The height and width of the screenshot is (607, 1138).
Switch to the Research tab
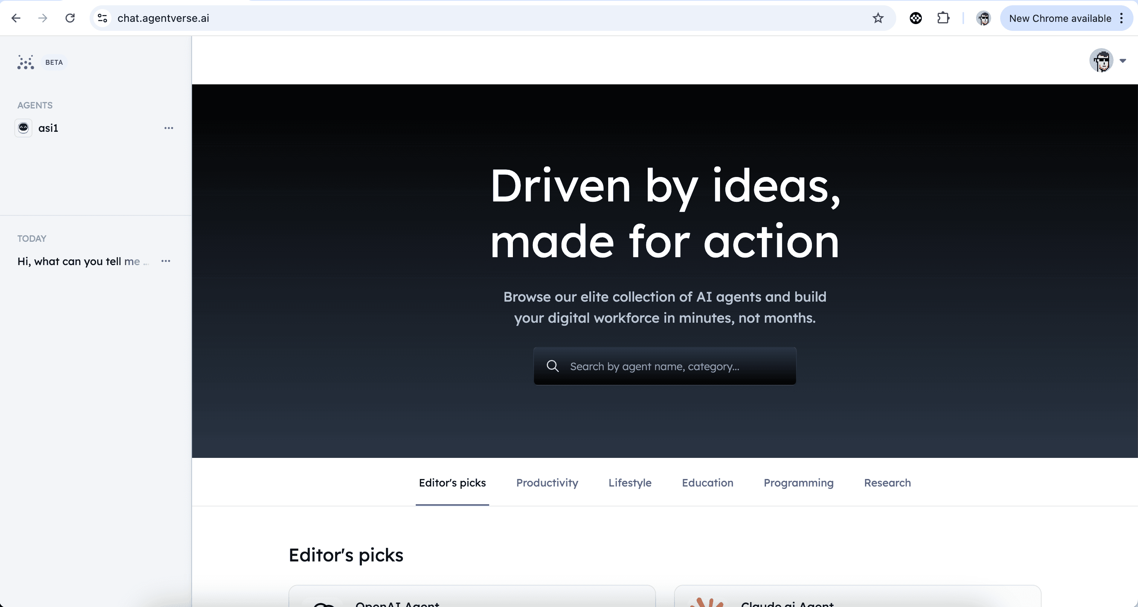[887, 483]
